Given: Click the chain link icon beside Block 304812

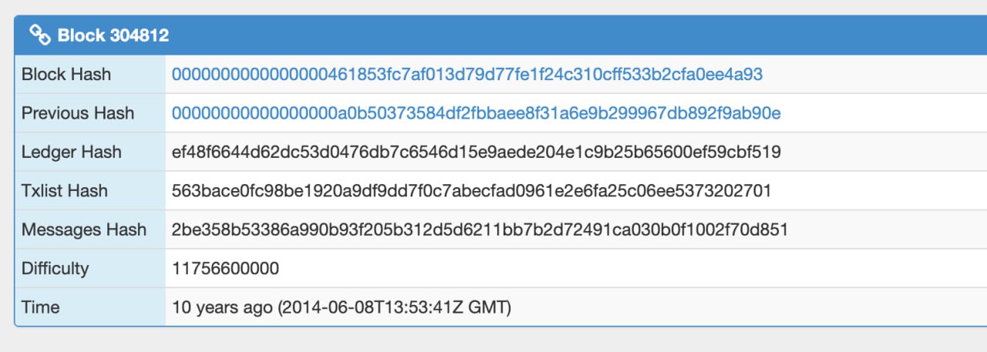Looking at the screenshot, I should coord(40,35).
